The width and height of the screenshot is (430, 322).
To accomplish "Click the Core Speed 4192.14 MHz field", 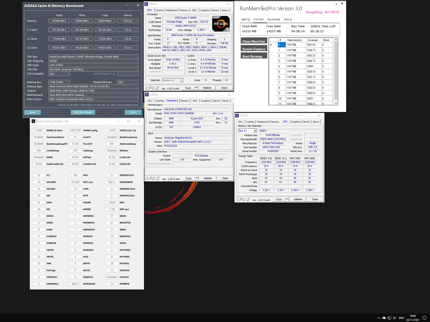I will pos(173,60).
